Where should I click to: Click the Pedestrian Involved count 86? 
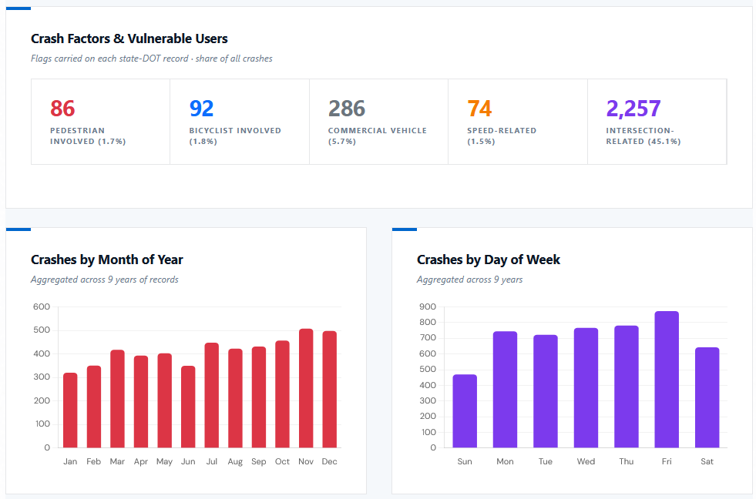tap(62, 109)
